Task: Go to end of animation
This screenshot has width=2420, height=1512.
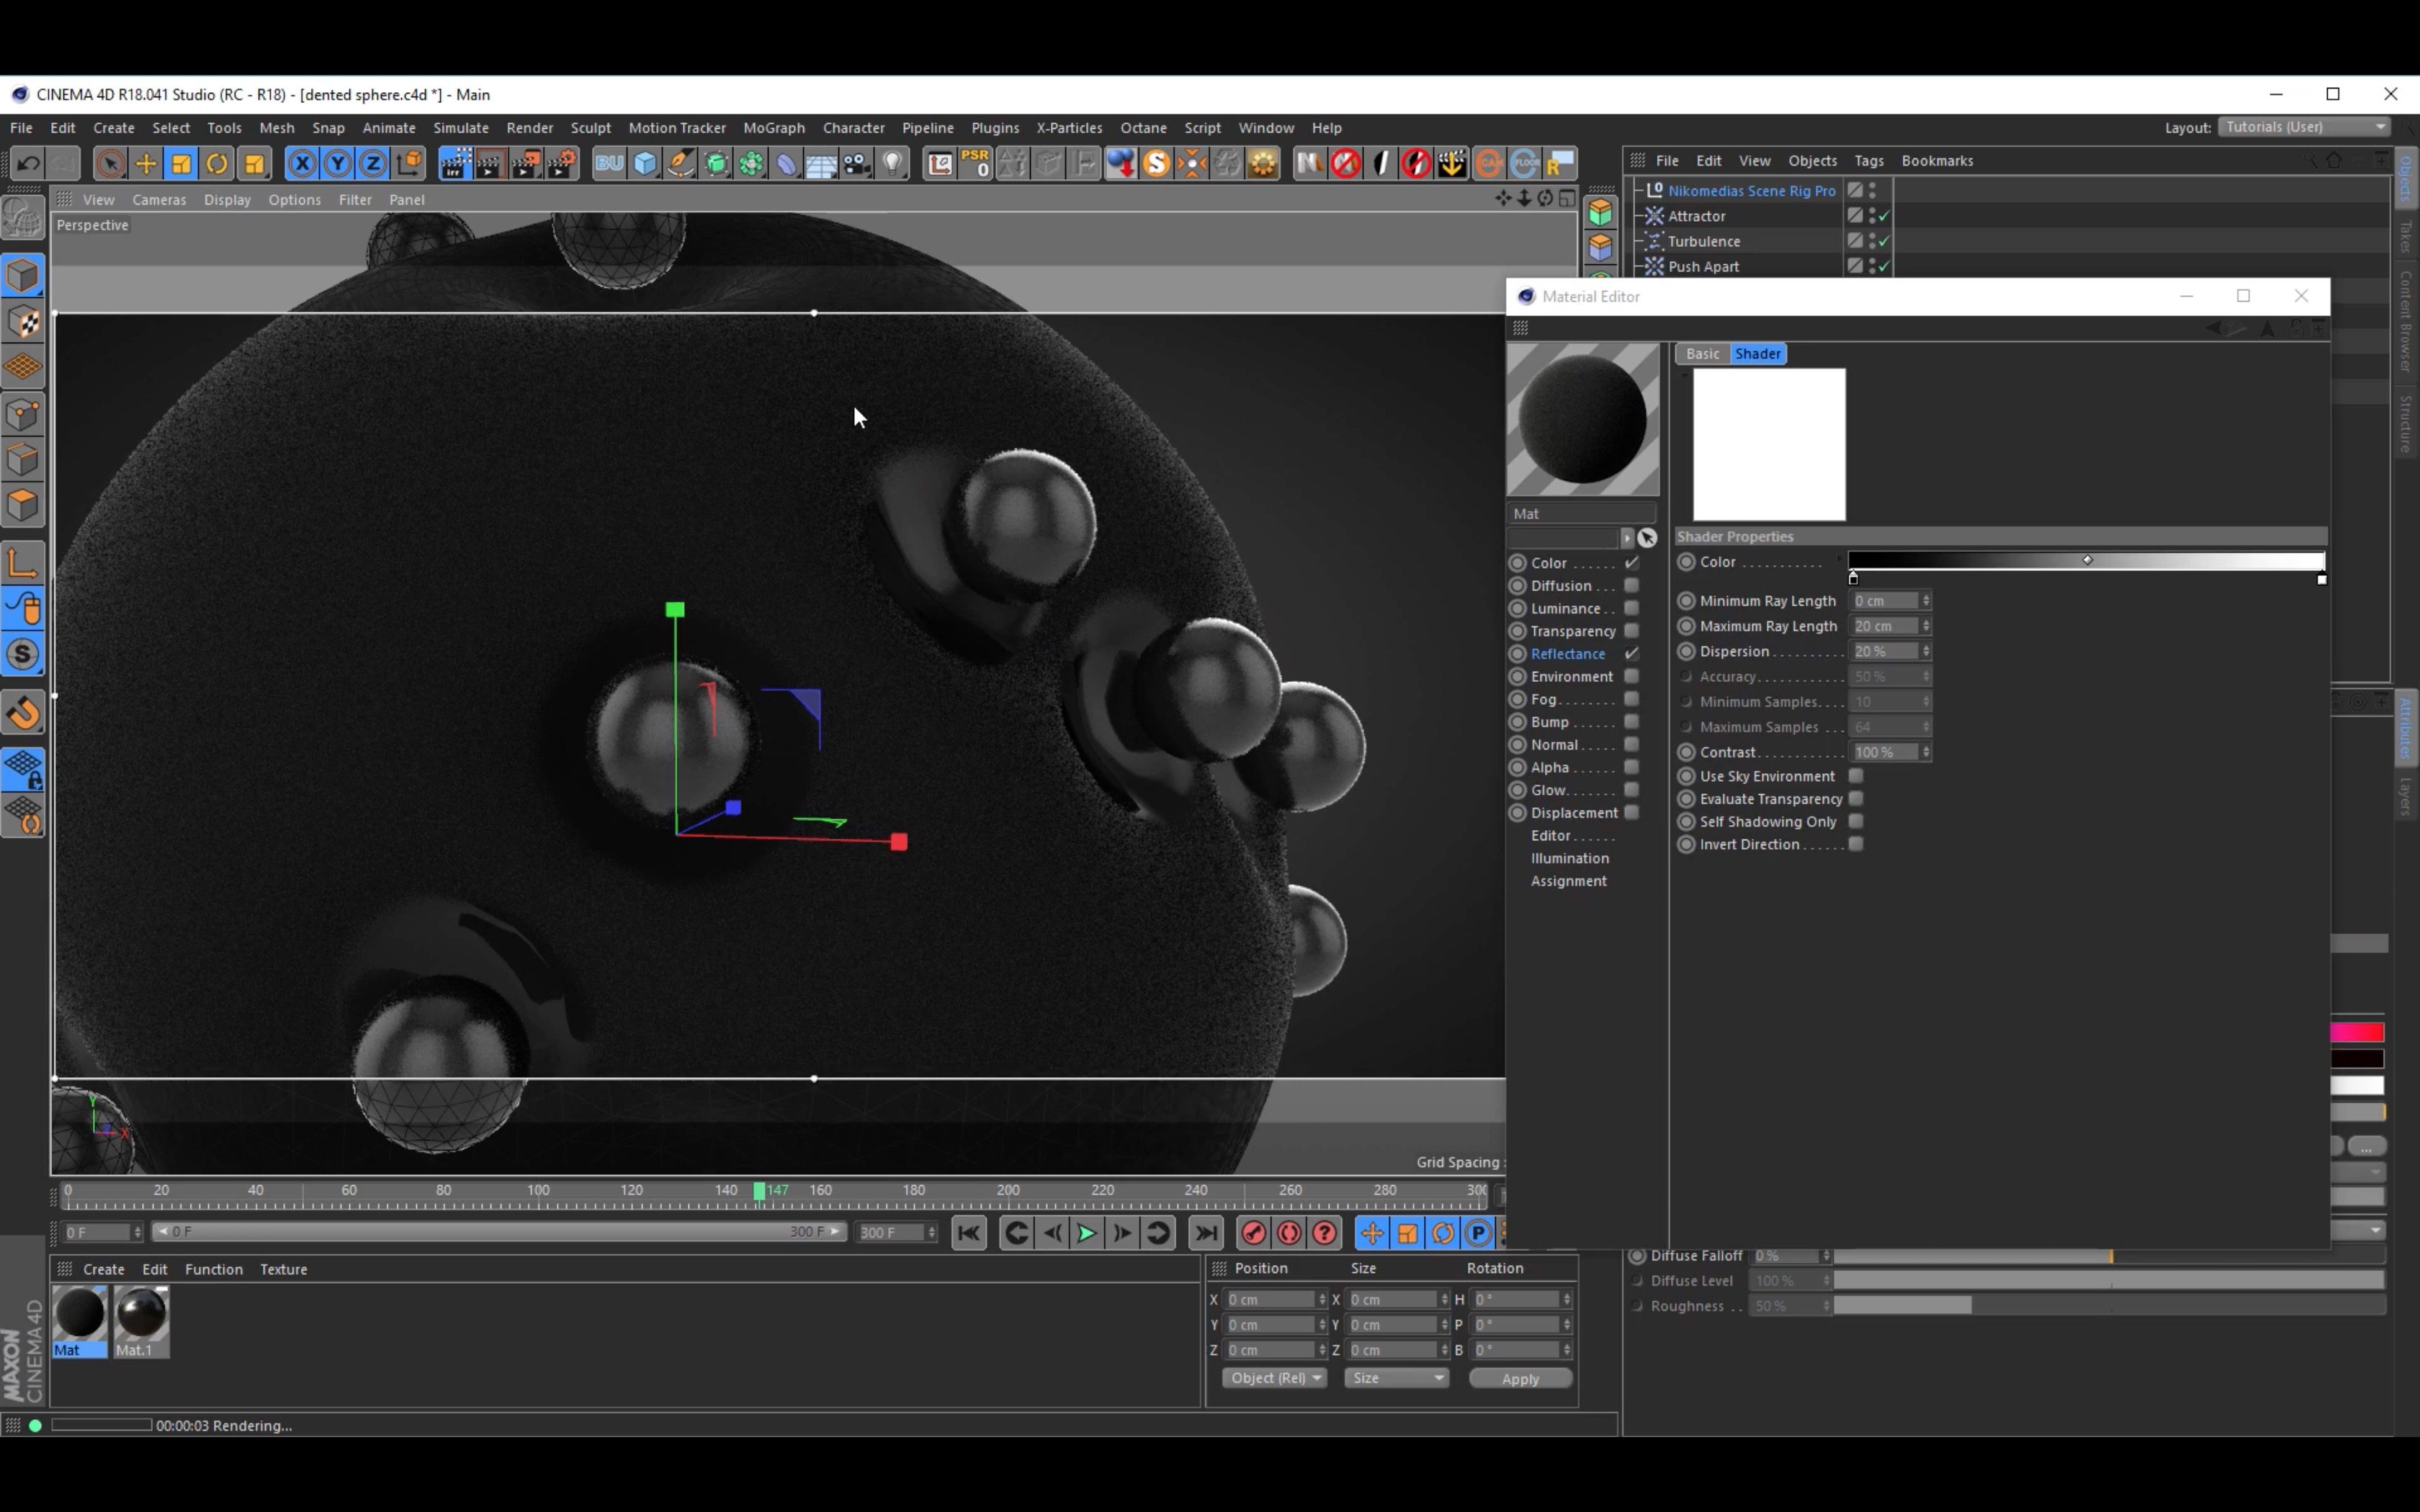Action: point(1206,1233)
